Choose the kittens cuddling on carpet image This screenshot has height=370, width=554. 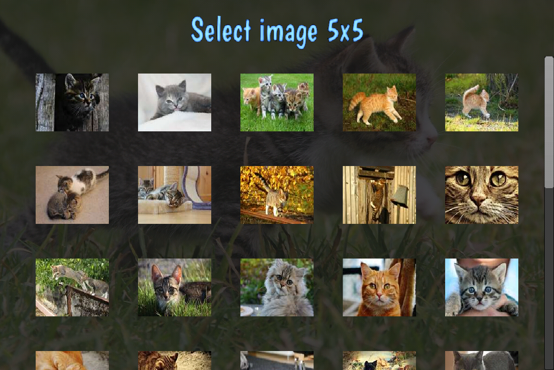(x=72, y=195)
